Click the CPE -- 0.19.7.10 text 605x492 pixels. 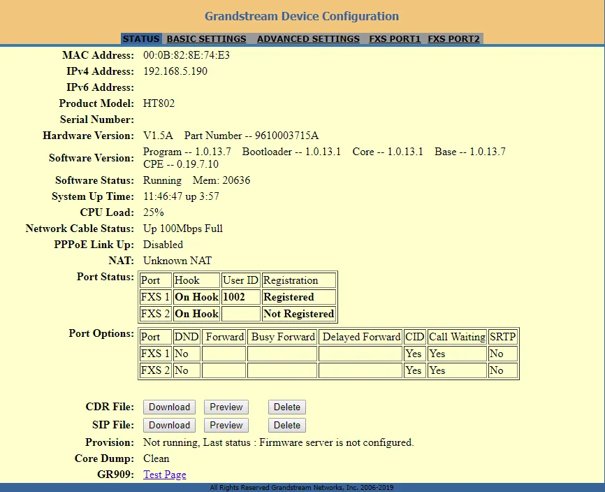click(x=181, y=164)
